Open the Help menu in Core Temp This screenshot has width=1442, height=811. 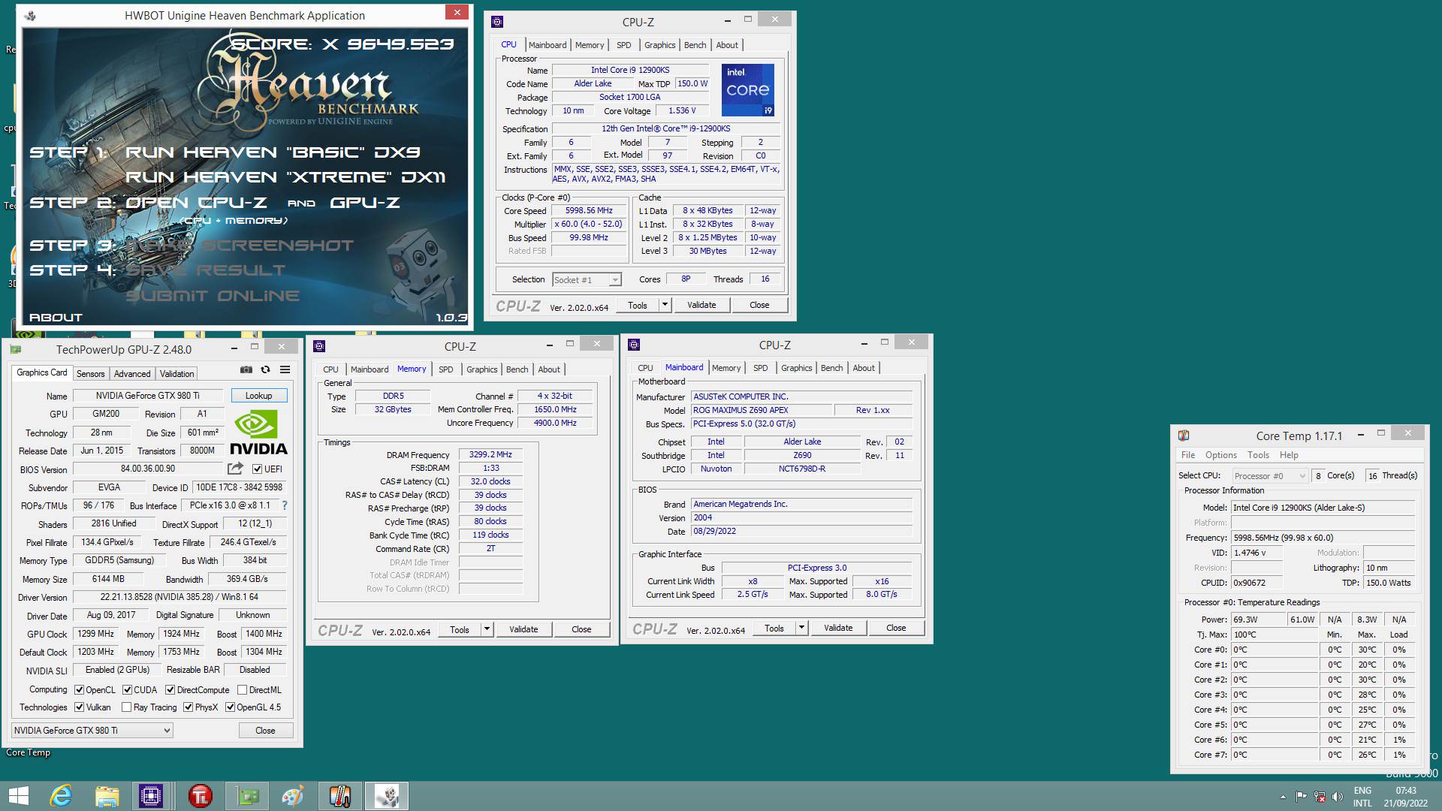(1289, 455)
